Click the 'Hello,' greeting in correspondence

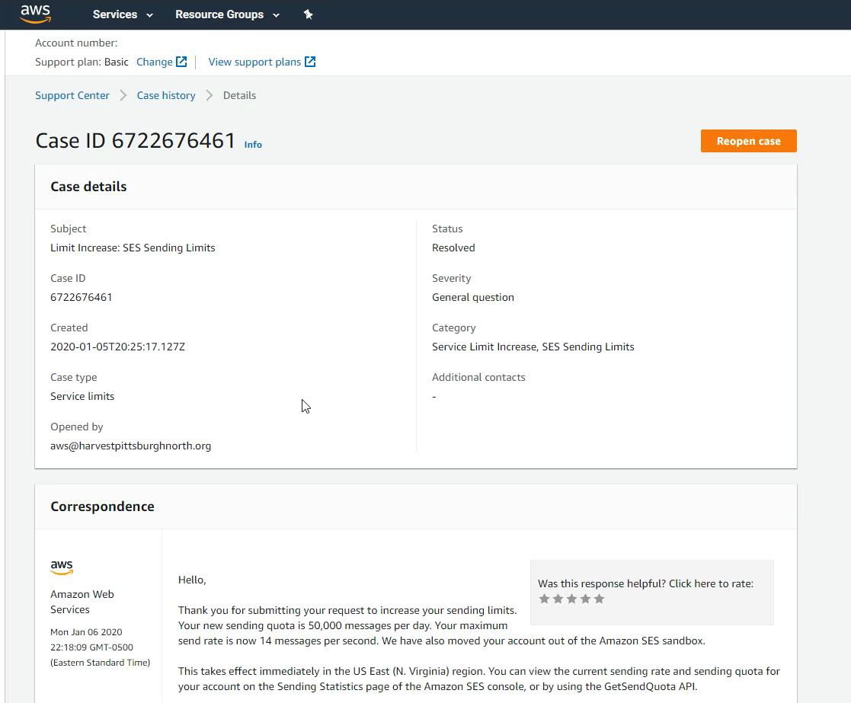[x=192, y=580]
